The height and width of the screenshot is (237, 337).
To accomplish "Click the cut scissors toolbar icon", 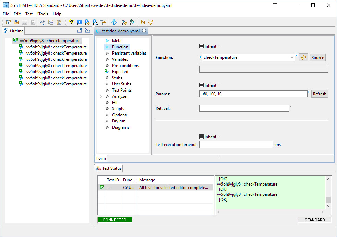I will click(43, 22).
